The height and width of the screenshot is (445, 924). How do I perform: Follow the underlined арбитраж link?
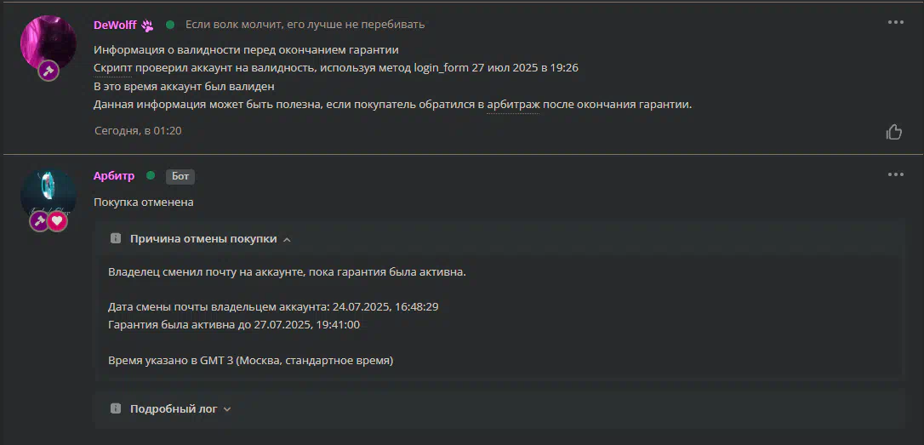click(513, 105)
